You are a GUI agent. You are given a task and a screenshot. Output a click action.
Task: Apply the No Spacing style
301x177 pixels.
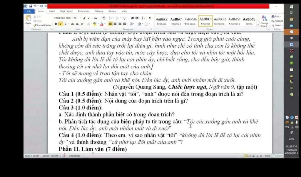pos(190,21)
